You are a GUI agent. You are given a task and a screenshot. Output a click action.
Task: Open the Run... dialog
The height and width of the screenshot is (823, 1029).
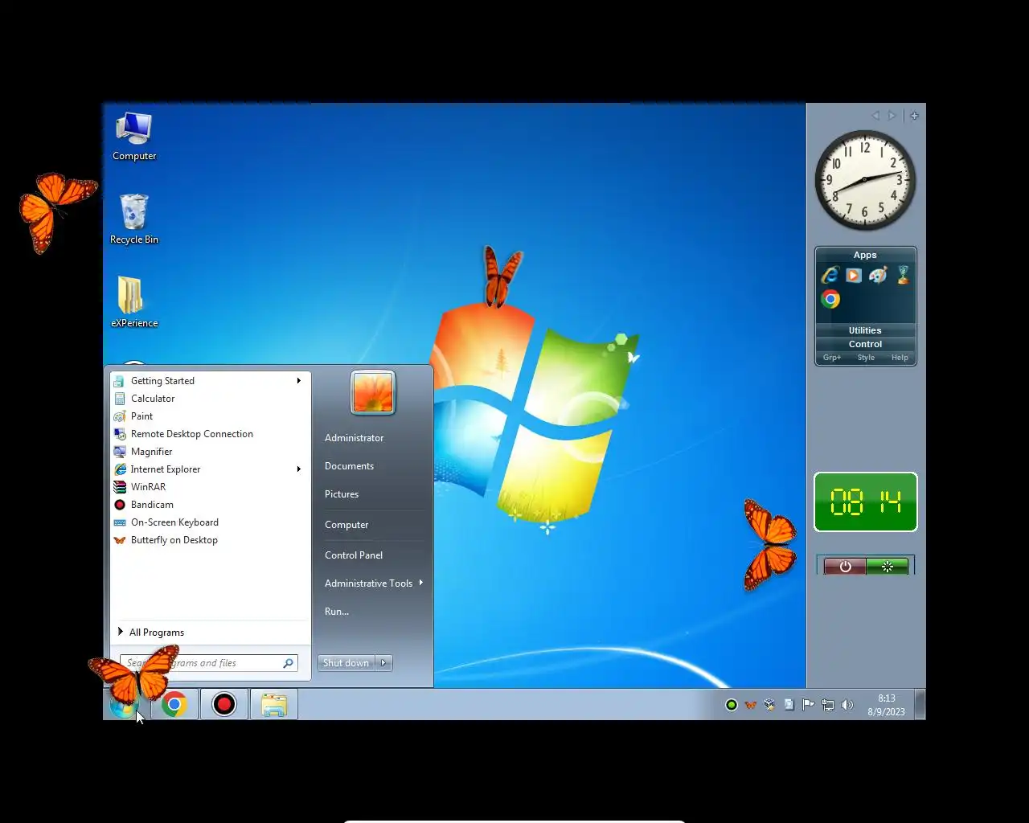(x=372, y=612)
